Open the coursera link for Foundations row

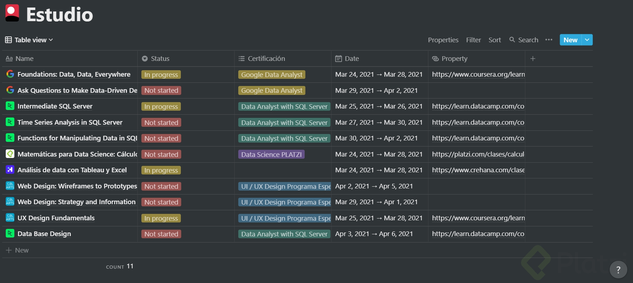click(478, 75)
